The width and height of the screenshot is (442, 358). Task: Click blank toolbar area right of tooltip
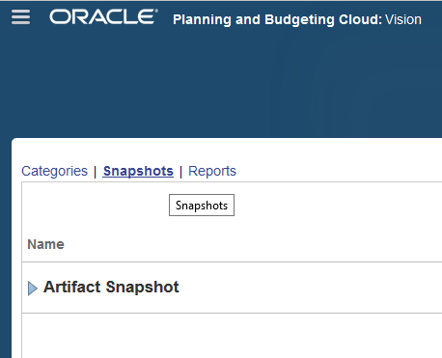(338, 206)
